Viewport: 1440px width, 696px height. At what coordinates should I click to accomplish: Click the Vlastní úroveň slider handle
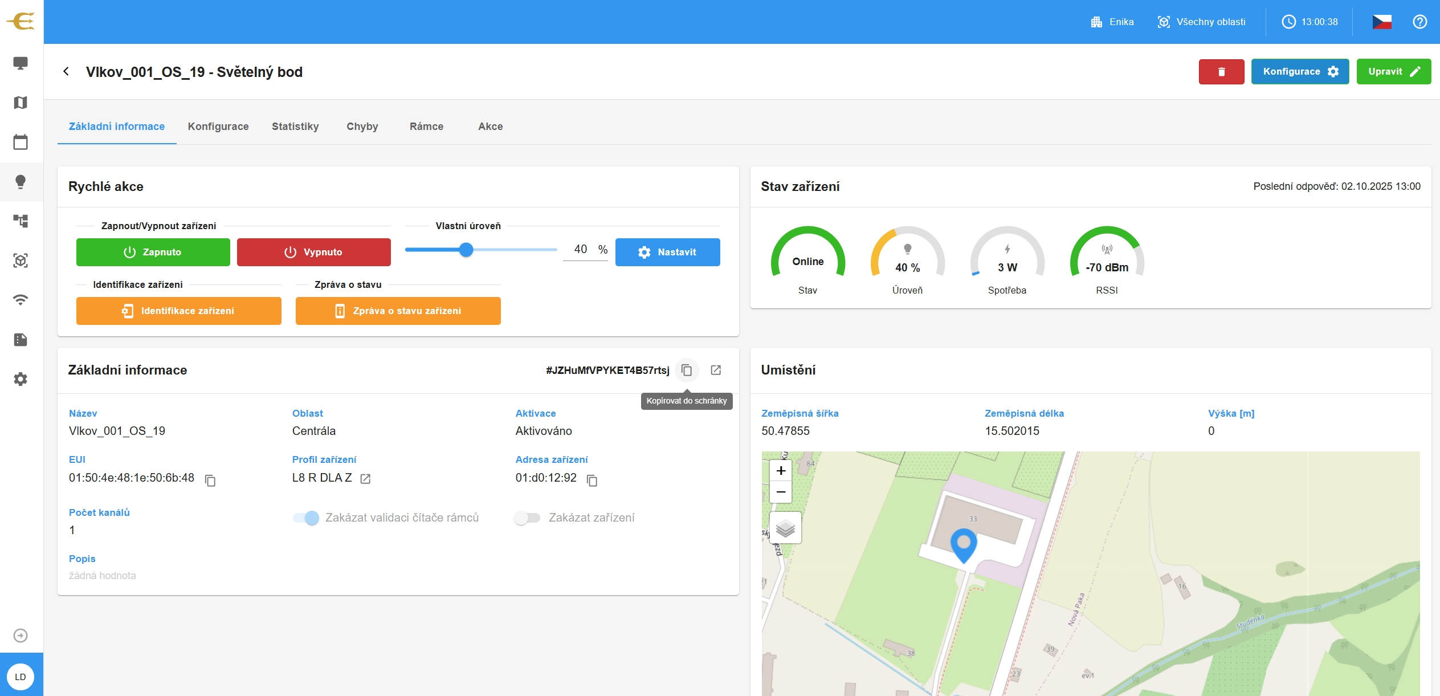click(x=466, y=250)
